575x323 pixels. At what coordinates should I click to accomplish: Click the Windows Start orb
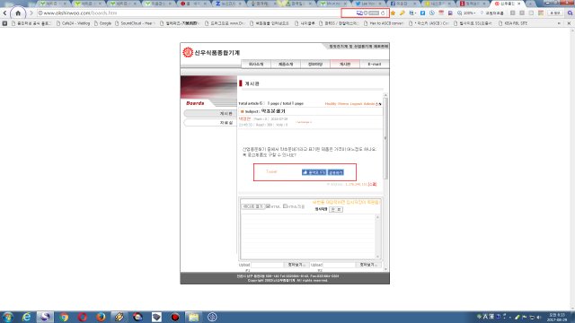(x=7, y=317)
